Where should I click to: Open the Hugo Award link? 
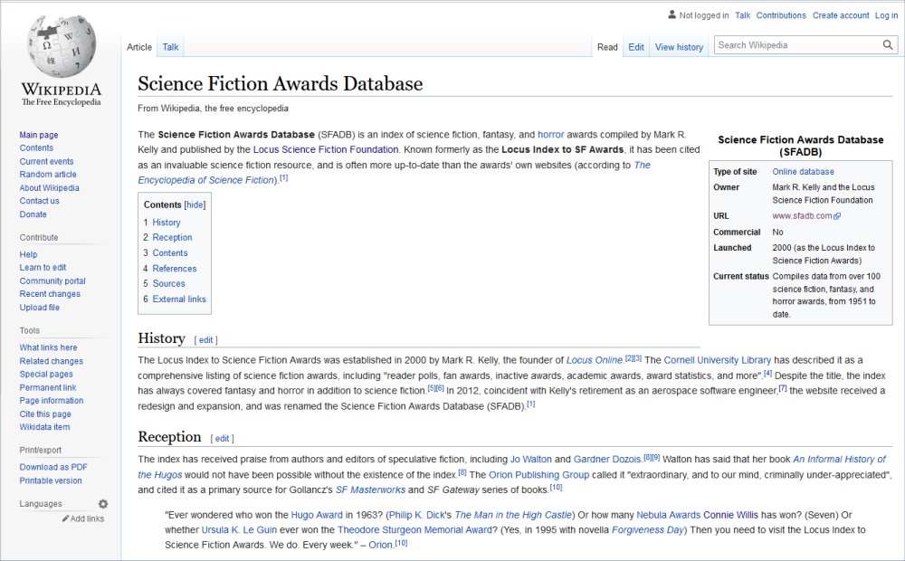317,515
